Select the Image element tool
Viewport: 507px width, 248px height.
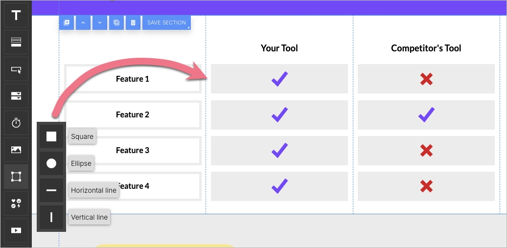[16, 150]
